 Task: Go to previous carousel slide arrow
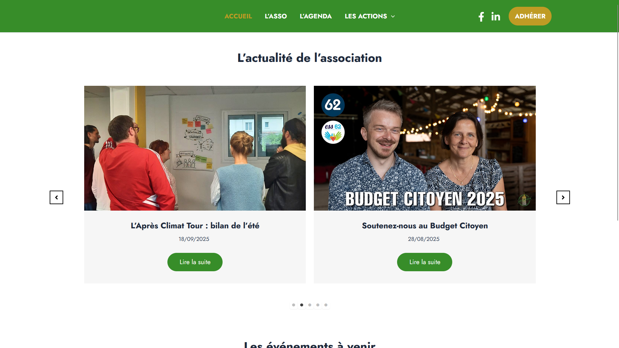coord(56,197)
